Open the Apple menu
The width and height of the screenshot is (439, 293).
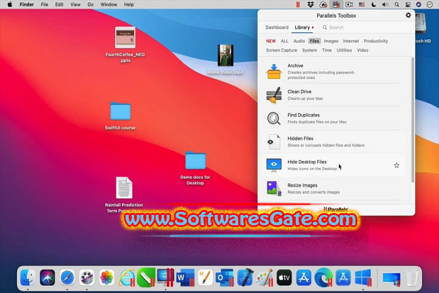[x=10, y=4]
